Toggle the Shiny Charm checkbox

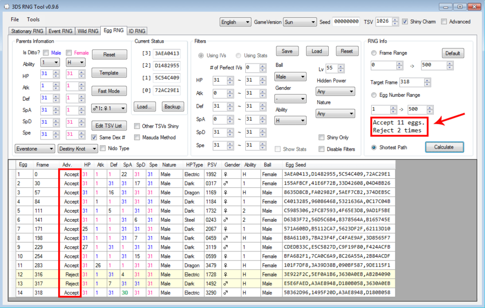(x=405, y=22)
